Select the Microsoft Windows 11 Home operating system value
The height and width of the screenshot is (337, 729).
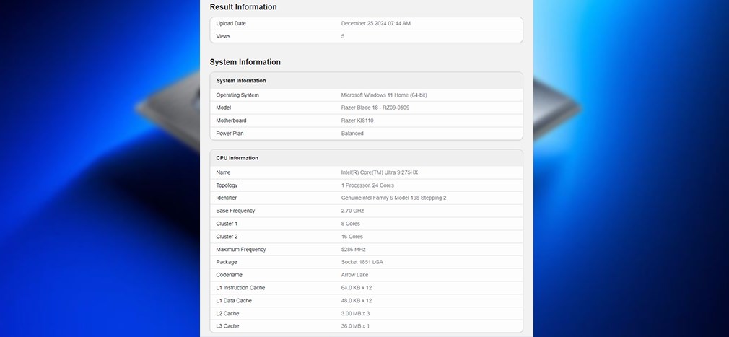click(x=389, y=95)
